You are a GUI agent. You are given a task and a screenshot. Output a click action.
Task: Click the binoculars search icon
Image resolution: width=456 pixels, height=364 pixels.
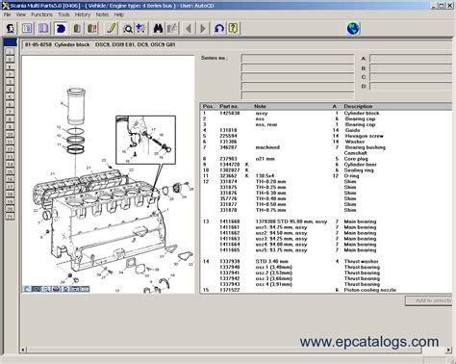(x=158, y=29)
